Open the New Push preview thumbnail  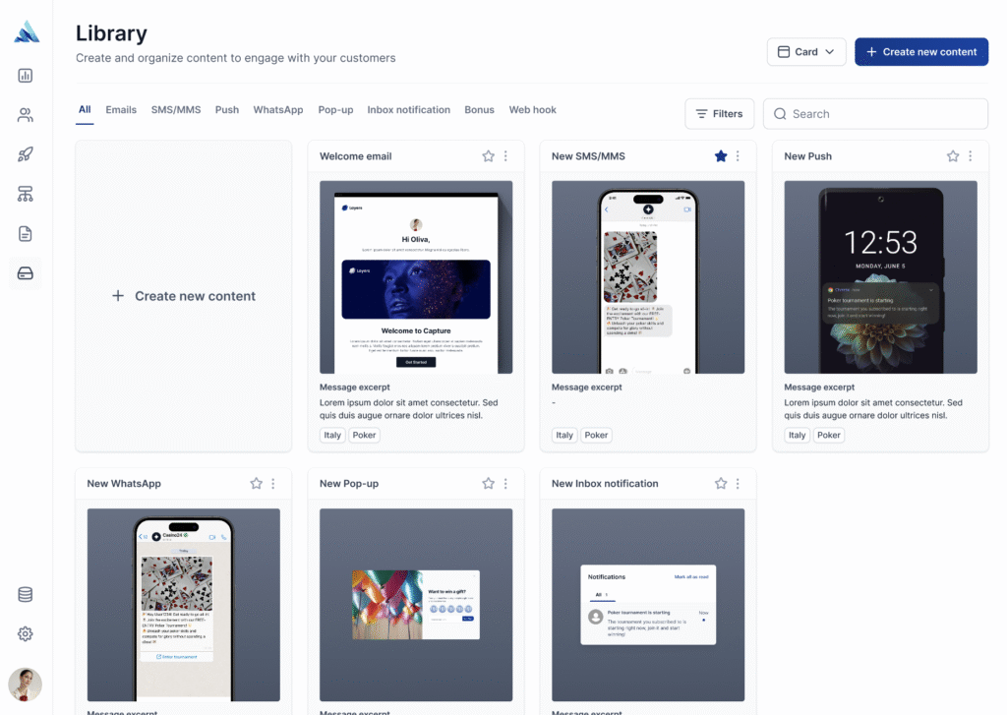click(880, 277)
